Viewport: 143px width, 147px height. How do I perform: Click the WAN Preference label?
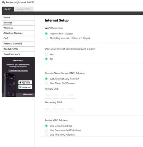click(54, 28)
